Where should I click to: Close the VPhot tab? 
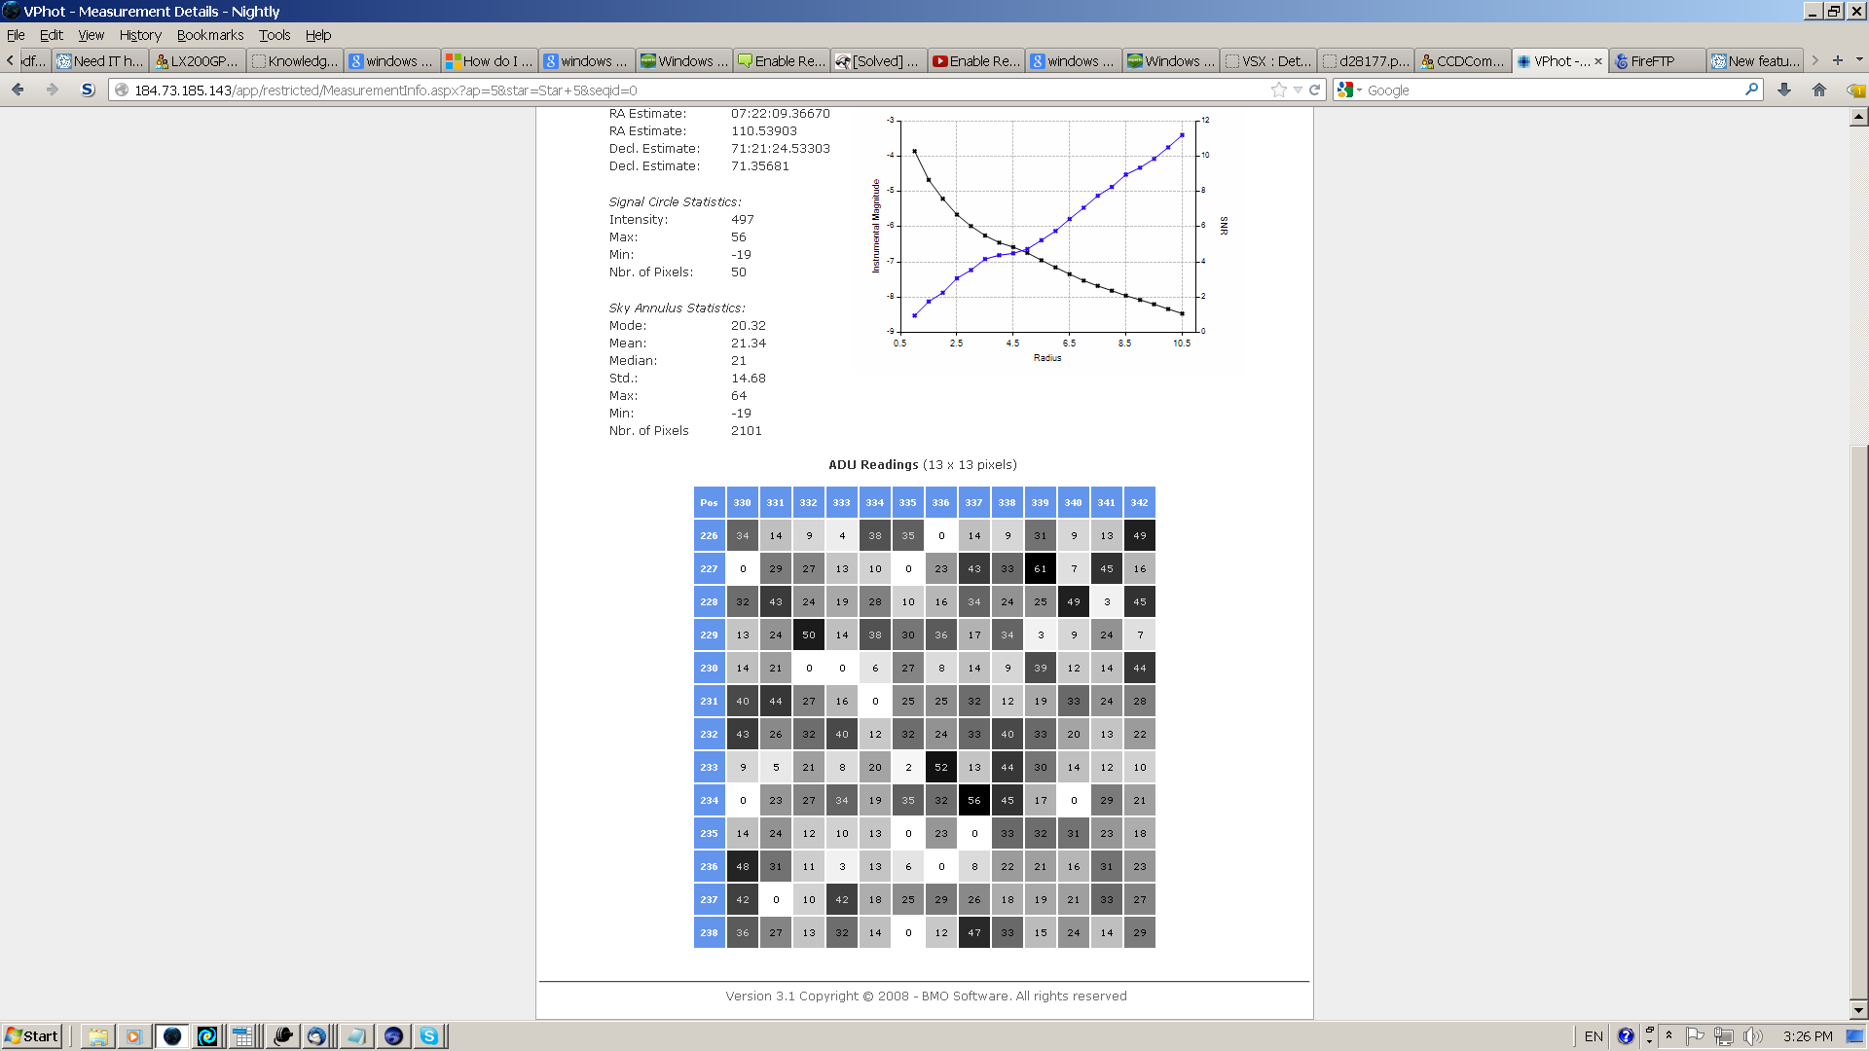pos(1598,61)
